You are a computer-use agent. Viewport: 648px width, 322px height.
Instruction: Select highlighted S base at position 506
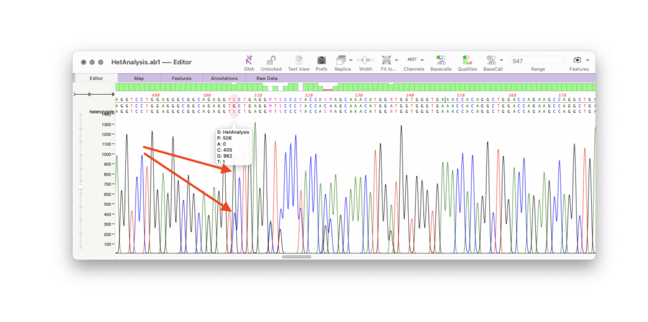tap(234, 100)
